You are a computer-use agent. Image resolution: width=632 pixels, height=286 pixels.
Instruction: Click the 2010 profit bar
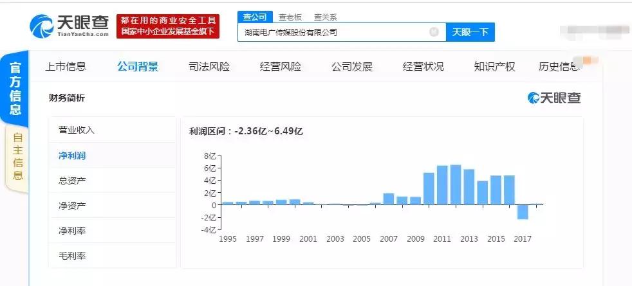click(x=429, y=189)
